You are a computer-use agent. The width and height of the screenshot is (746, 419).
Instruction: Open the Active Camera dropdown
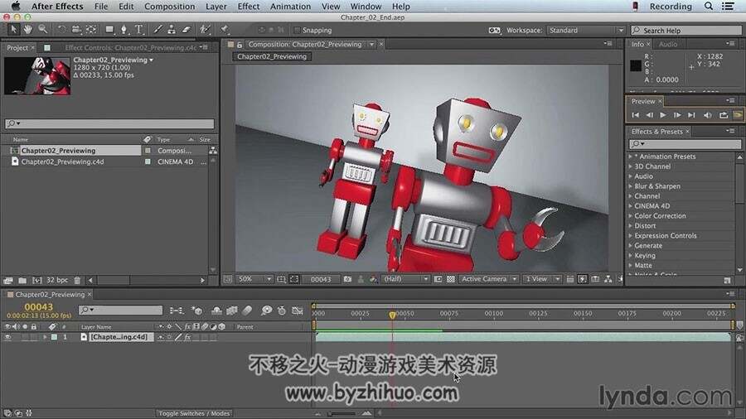click(488, 279)
